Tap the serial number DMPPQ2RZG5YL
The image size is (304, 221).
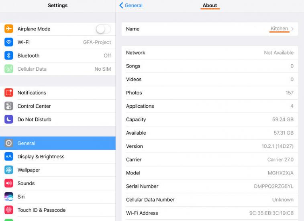tap(273, 186)
